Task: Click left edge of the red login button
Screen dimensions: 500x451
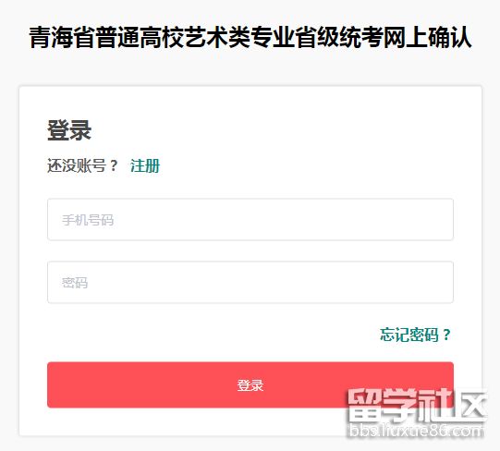Action: 55,384
